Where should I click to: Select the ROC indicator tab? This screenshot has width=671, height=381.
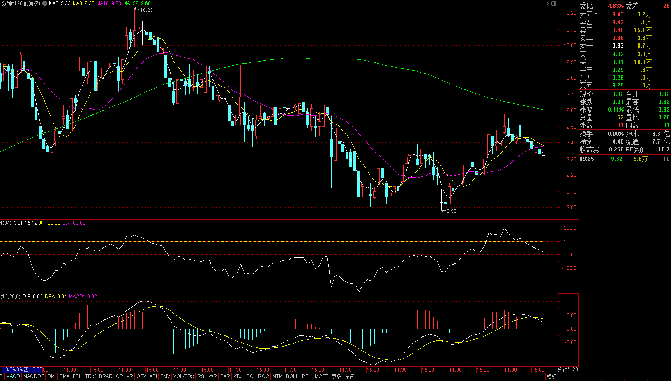[x=263, y=376]
